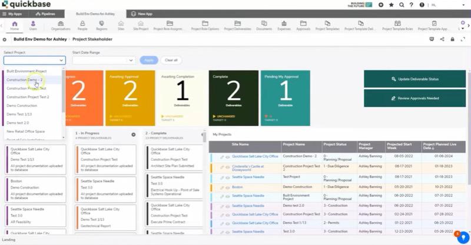The height and width of the screenshot is (245, 471).
Task: Open favorites star icon
Action: click(x=392, y=5)
